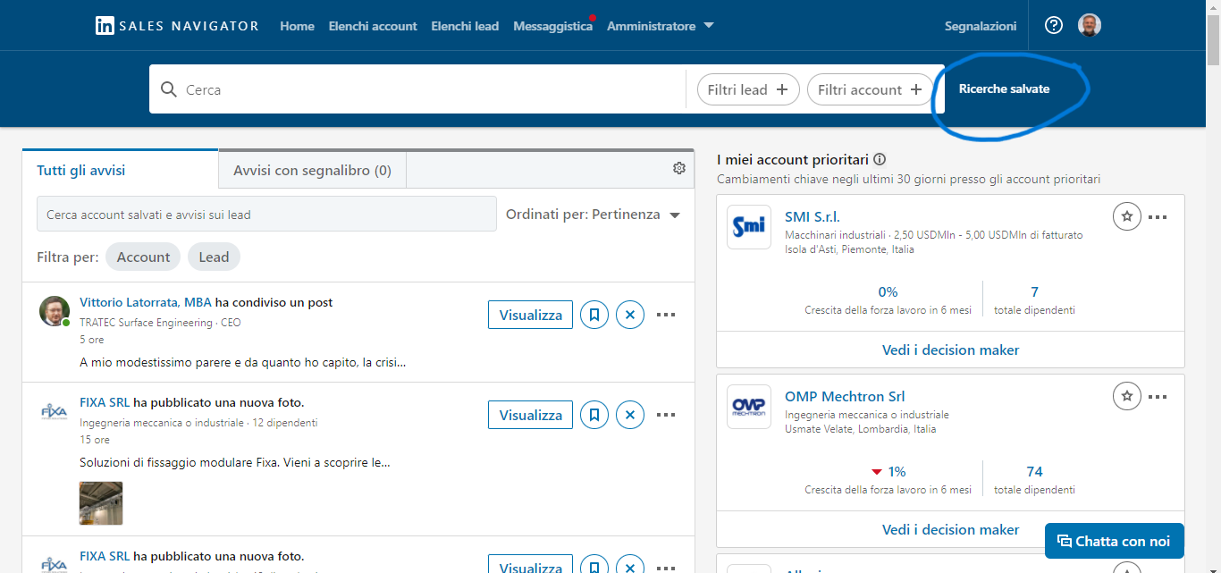Viewport: 1221px width, 573px height.
Task: Bookmark Vittorio Latorrata's post alert
Action: [x=594, y=315]
